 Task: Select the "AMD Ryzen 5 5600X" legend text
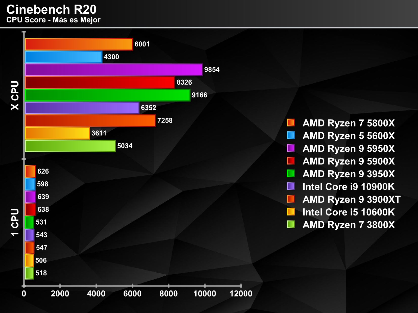pos(349,136)
